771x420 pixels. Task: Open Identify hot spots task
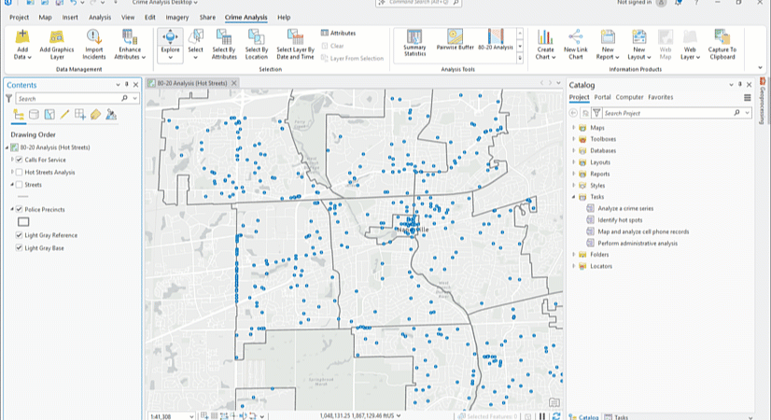pos(620,220)
